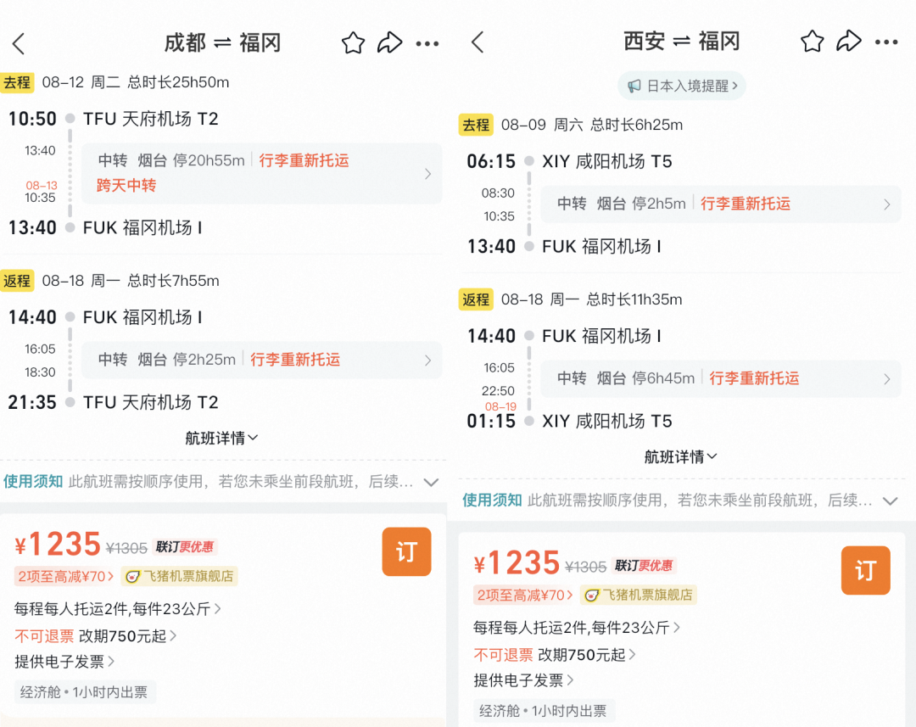Open 烟台 停2h25m transfer details

(262, 360)
